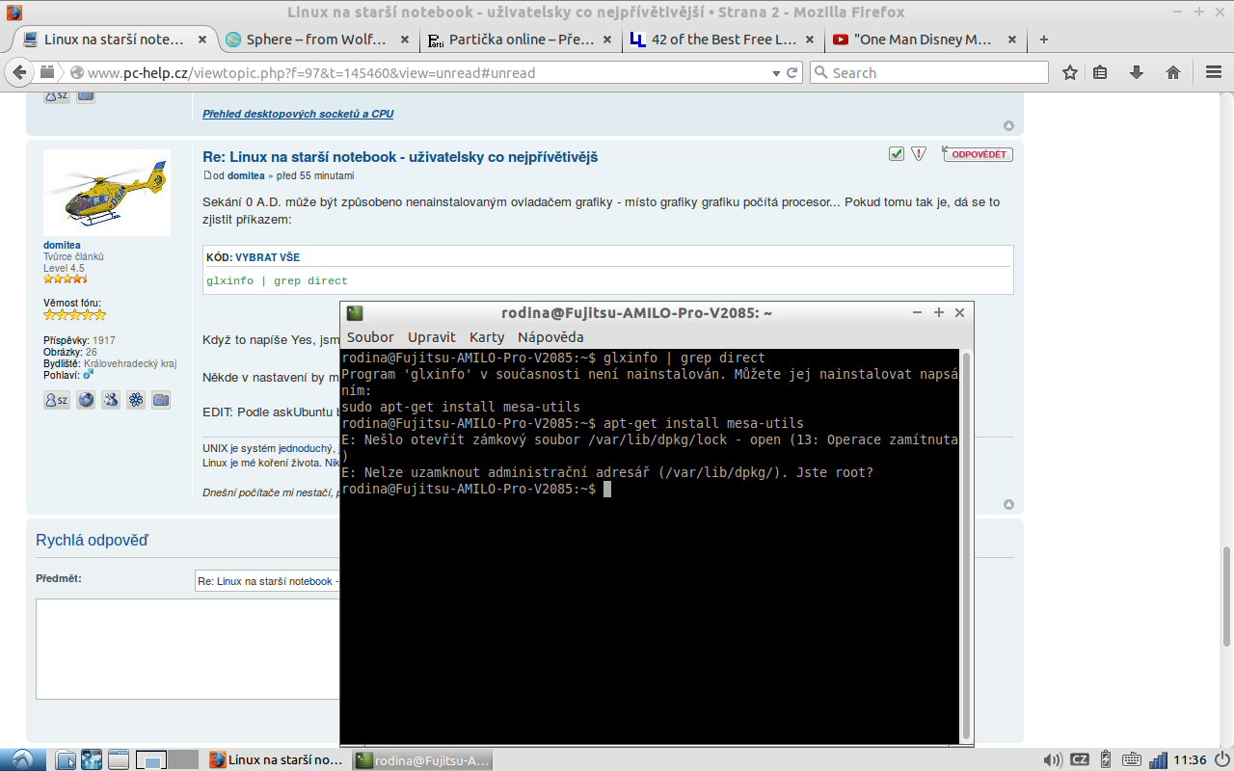The height and width of the screenshot is (771, 1234).
Task: Open the terminal Karty menu
Action: pyautogui.click(x=487, y=337)
